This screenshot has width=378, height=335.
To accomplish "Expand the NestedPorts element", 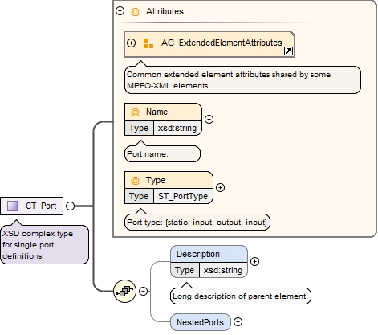I will coord(238,322).
